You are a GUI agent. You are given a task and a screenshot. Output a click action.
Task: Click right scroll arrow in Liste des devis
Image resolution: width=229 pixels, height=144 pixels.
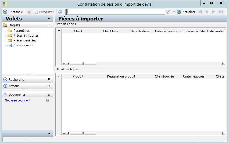[x=223, y=64]
